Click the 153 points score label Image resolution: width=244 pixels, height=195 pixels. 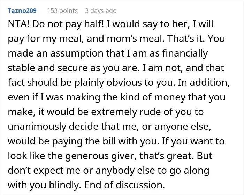[62, 11]
